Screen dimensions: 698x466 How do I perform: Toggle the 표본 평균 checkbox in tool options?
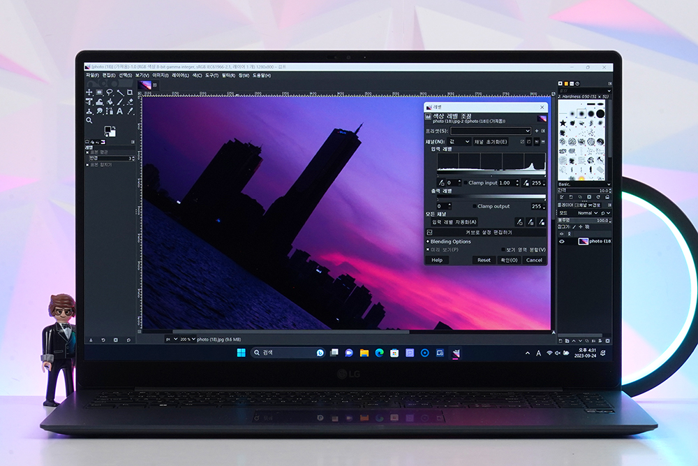click(x=88, y=152)
